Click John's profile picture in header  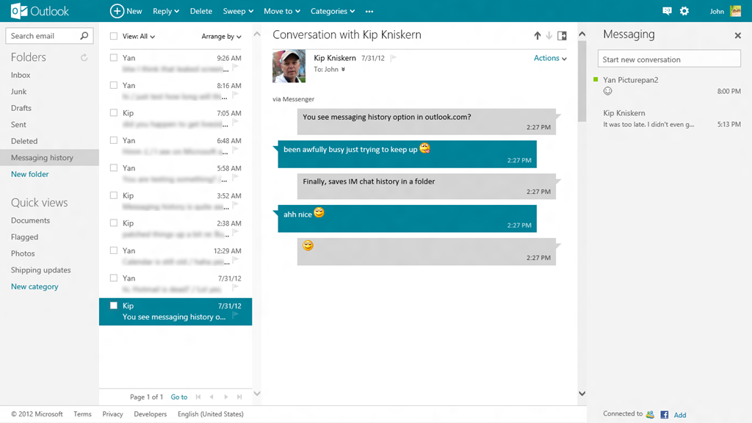coord(736,11)
